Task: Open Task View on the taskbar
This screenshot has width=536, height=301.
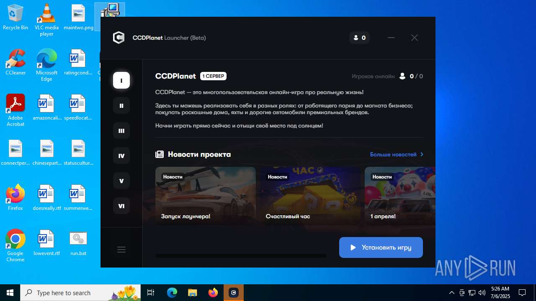Action: (x=151, y=293)
